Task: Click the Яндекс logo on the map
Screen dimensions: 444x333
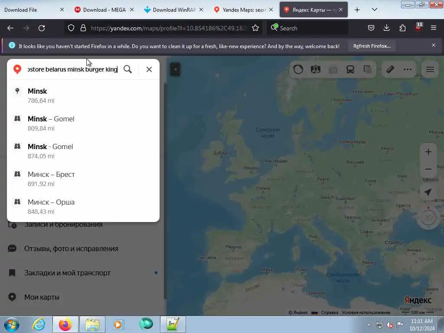Action: pos(418,300)
